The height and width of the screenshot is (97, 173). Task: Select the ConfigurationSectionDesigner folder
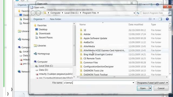98,67
